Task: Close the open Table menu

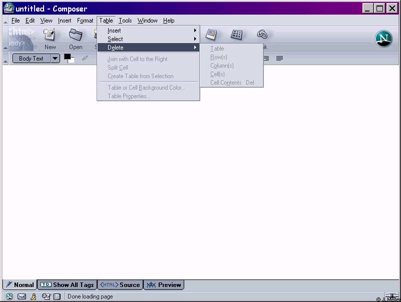Action: pos(106,21)
